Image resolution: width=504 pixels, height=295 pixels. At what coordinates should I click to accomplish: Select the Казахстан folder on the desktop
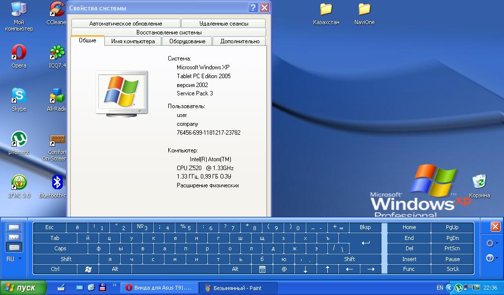[x=326, y=14]
